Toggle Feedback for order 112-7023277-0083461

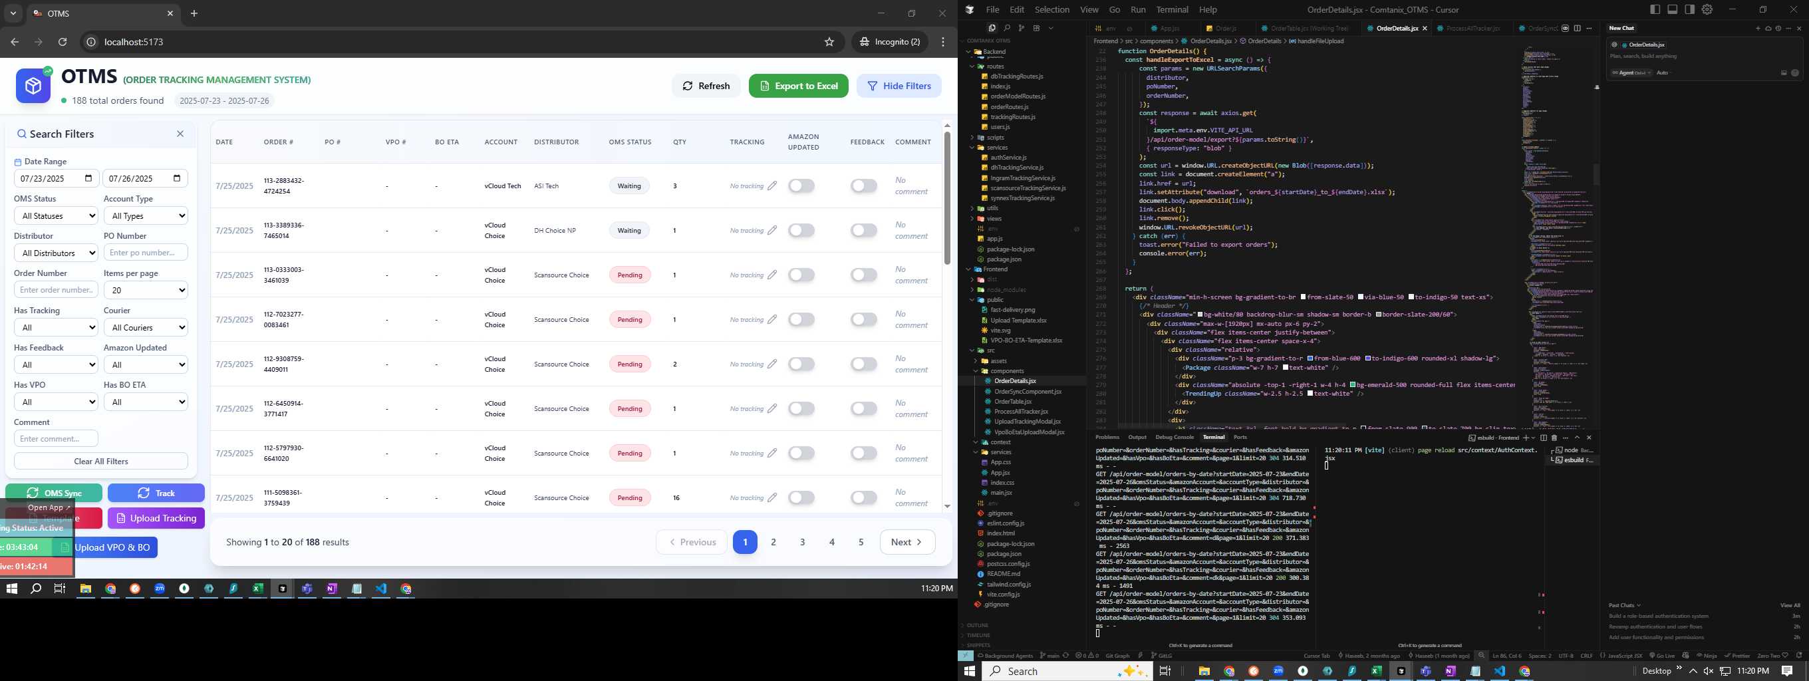click(864, 319)
